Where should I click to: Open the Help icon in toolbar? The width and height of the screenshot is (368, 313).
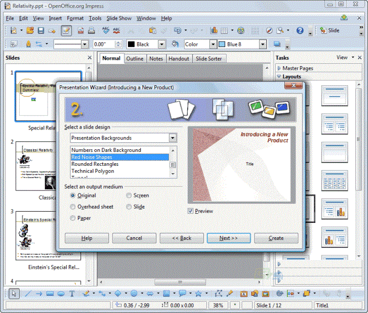point(300,30)
